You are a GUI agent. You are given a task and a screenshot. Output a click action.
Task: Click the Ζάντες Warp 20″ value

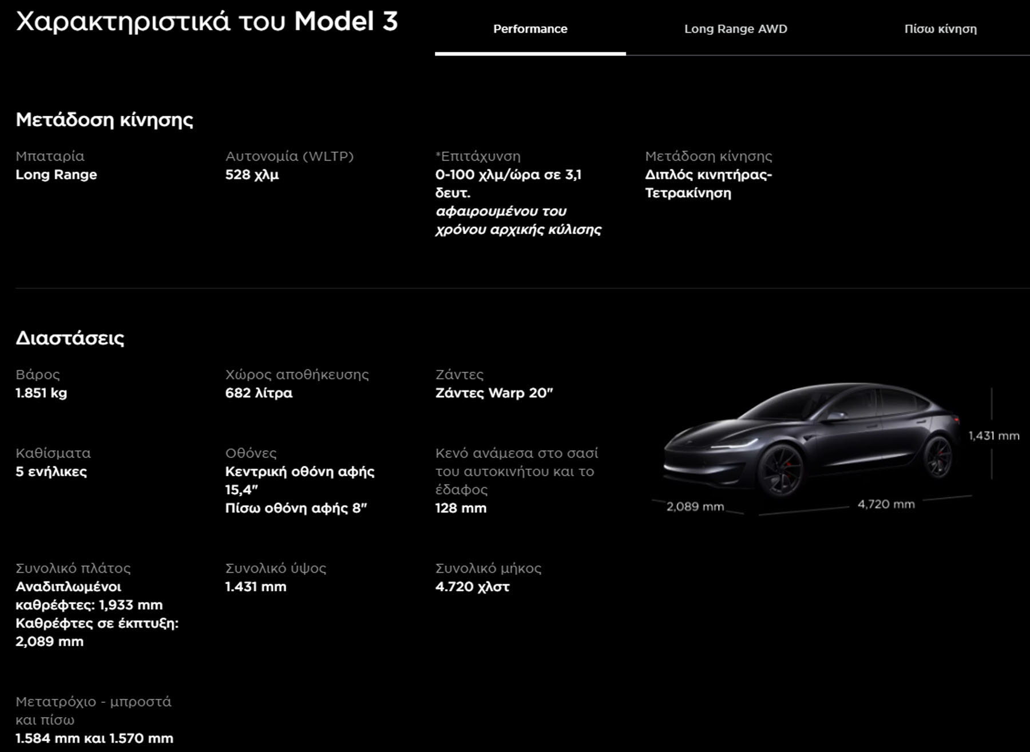(x=494, y=393)
